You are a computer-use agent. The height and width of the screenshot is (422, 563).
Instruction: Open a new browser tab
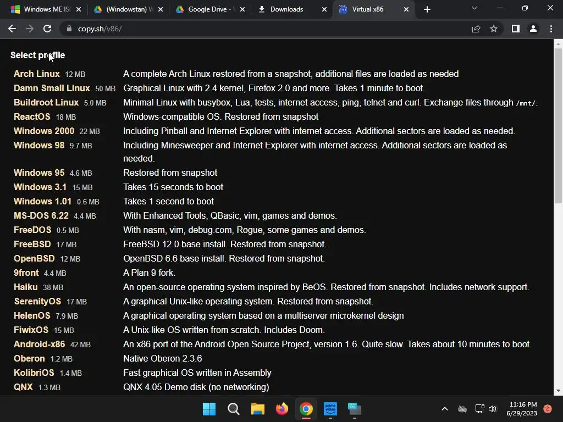tap(427, 9)
